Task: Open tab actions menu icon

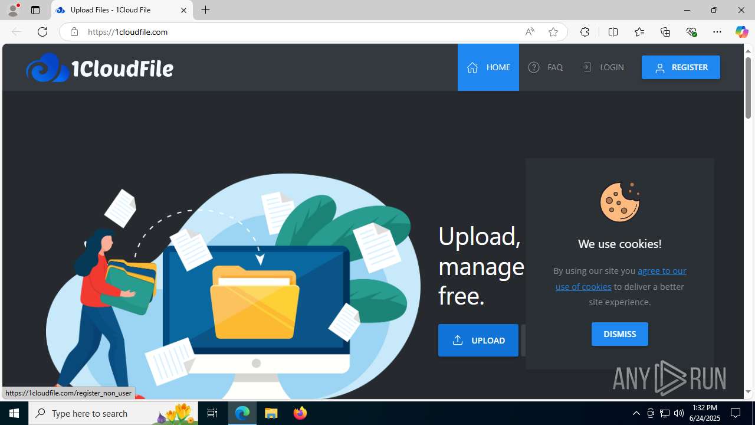Action: coord(35,10)
